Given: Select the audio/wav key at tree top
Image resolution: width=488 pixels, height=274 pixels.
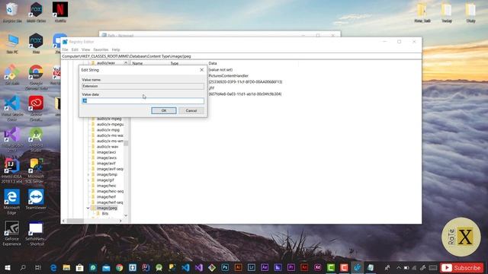Looking at the screenshot, I should (x=106, y=63).
